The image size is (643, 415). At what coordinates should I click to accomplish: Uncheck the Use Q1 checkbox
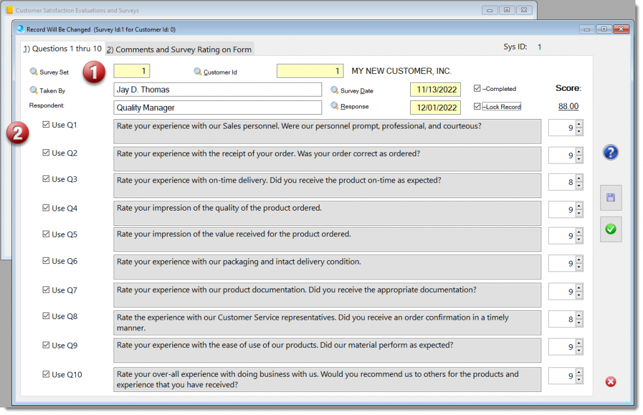(46, 124)
